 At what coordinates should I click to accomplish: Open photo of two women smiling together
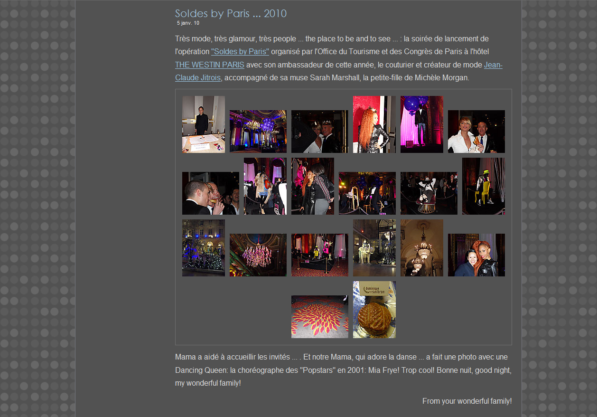pos(476,255)
